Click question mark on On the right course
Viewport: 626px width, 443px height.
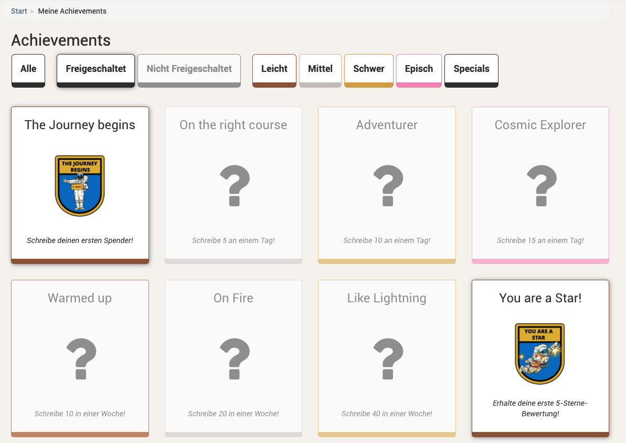click(235, 185)
